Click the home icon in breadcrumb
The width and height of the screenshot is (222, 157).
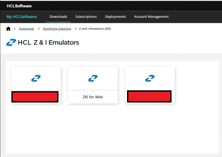(x=8, y=29)
